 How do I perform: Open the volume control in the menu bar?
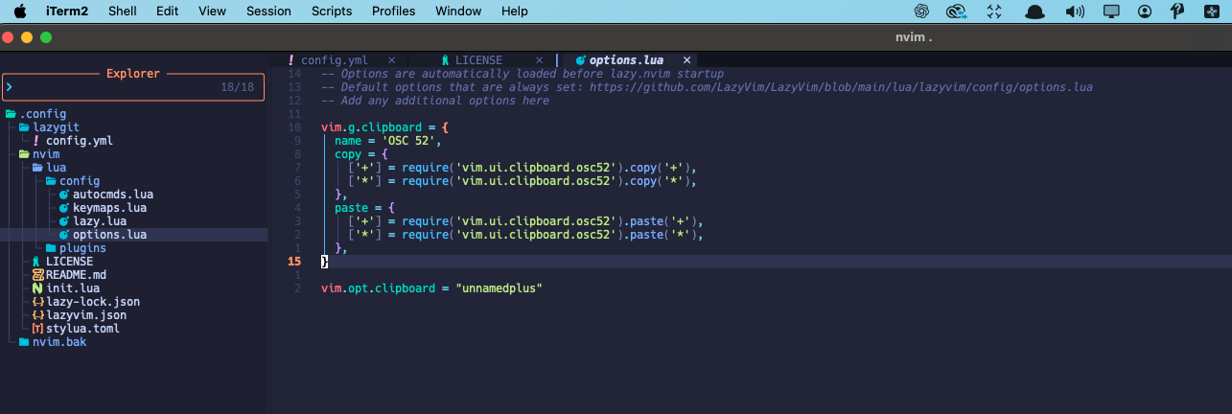tap(1075, 11)
